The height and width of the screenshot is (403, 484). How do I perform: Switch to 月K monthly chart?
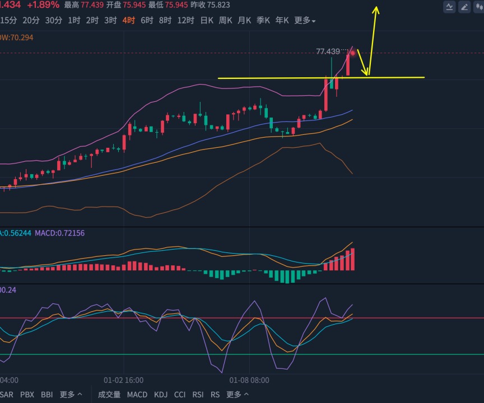click(244, 20)
